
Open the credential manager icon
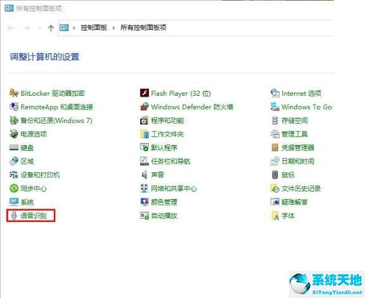click(275, 148)
